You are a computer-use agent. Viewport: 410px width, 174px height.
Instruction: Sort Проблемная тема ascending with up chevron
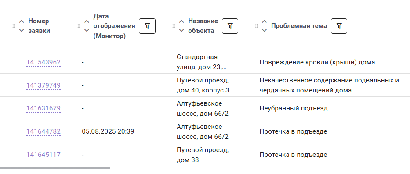coord(265,21)
